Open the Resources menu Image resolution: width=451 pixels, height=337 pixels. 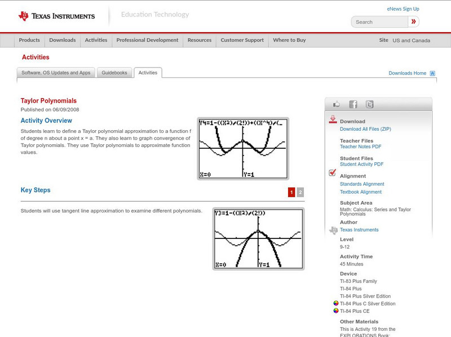(x=200, y=40)
